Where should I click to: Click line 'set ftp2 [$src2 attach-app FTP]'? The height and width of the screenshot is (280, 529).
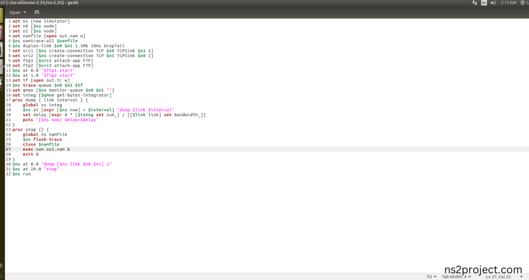coord(53,65)
